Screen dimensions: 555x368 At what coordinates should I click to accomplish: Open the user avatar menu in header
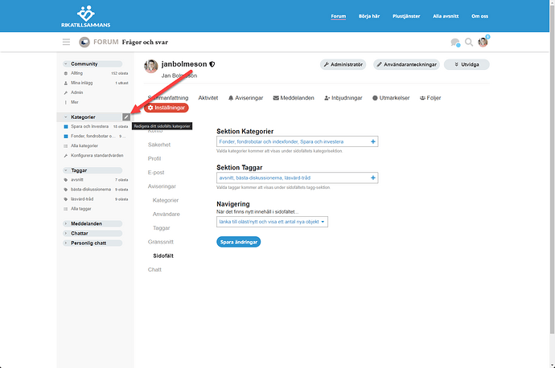(x=483, y=43)
